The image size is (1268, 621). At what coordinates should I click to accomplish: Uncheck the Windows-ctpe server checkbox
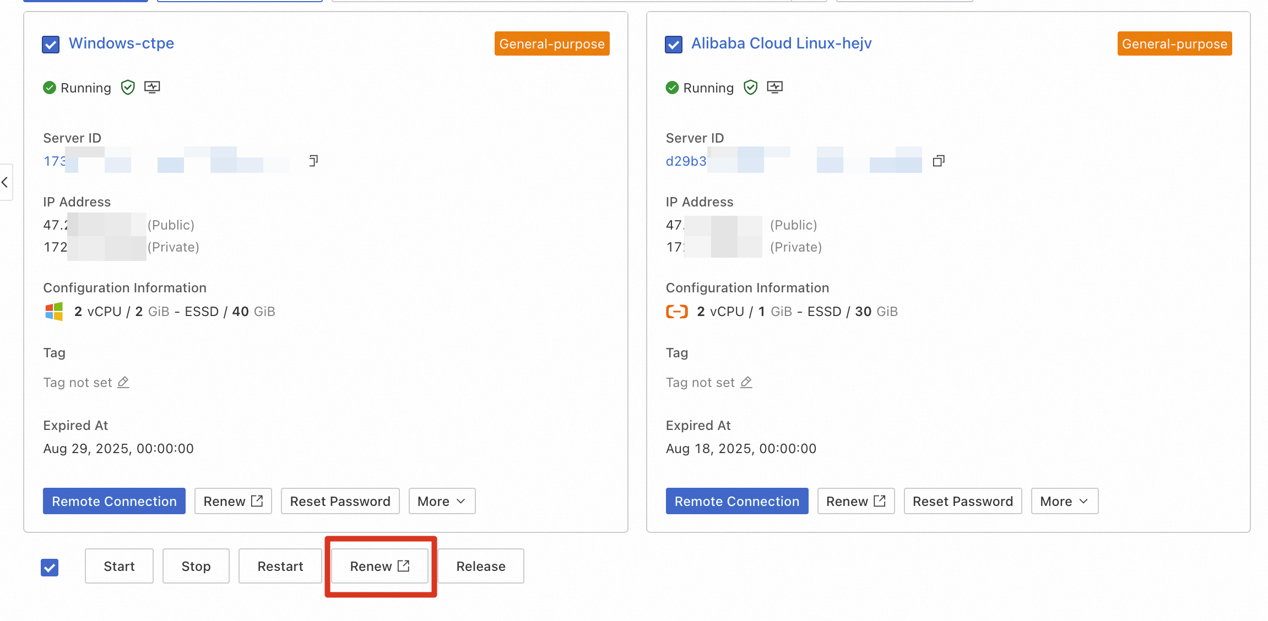coord(51,44)
